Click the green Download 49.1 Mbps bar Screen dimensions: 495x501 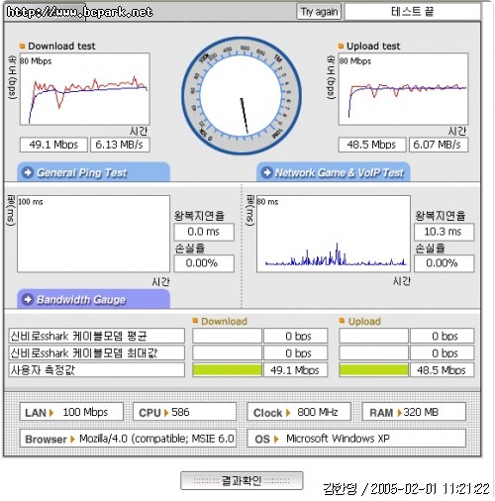[x=227, y=370]
